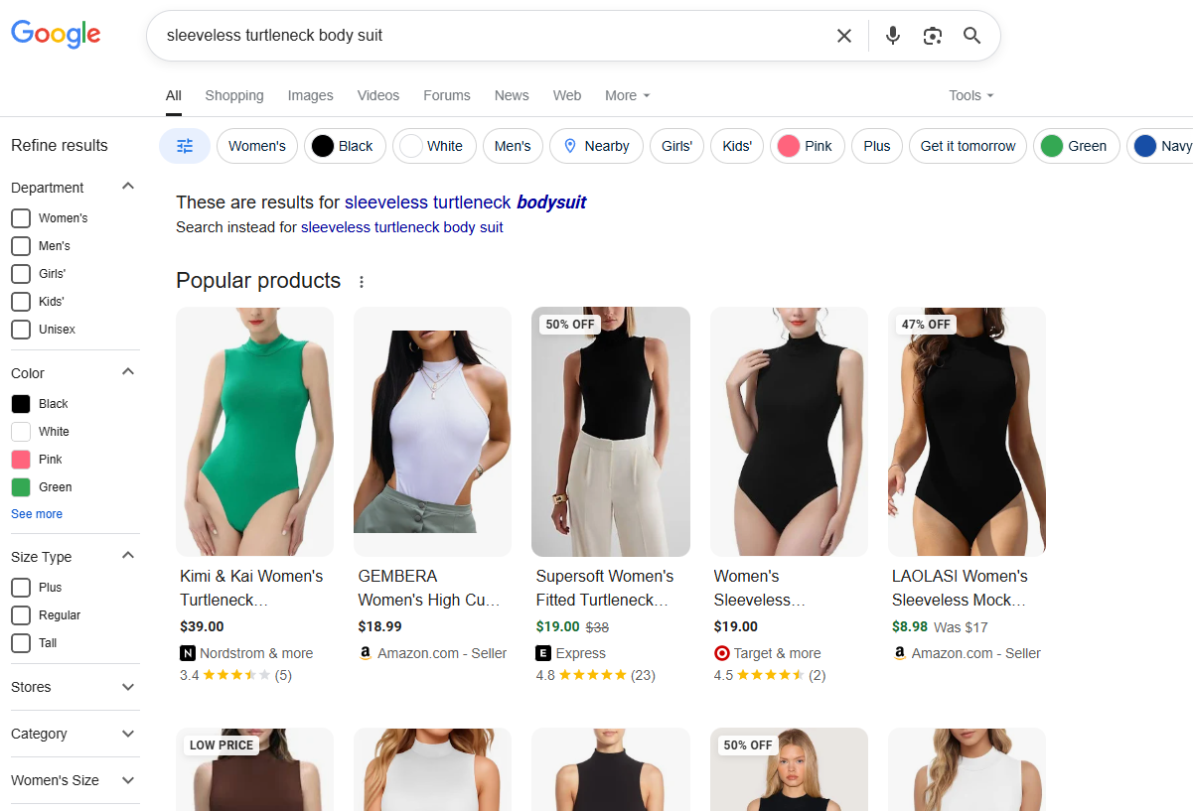
Task: Check the Unisex department checkbox
Action: tap(21, 330)
